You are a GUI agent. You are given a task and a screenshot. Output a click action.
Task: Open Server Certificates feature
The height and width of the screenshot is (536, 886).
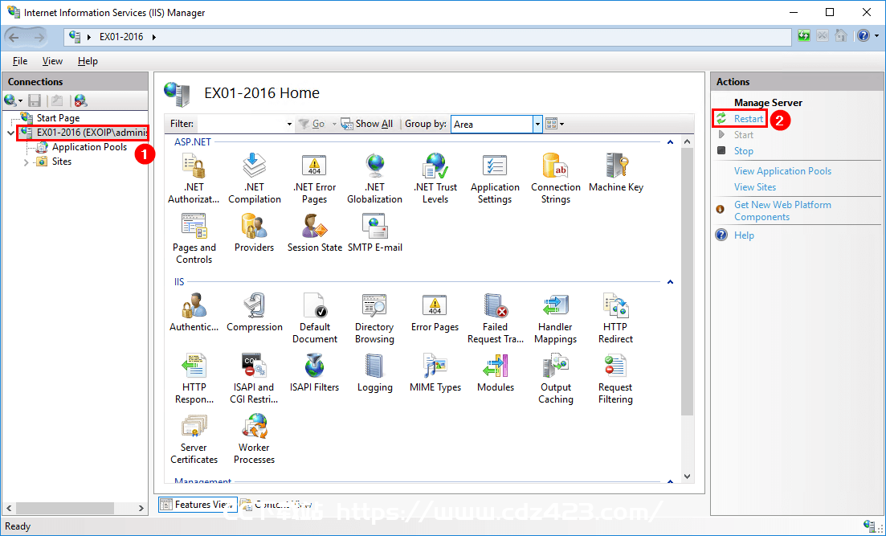tap(194, 440)
